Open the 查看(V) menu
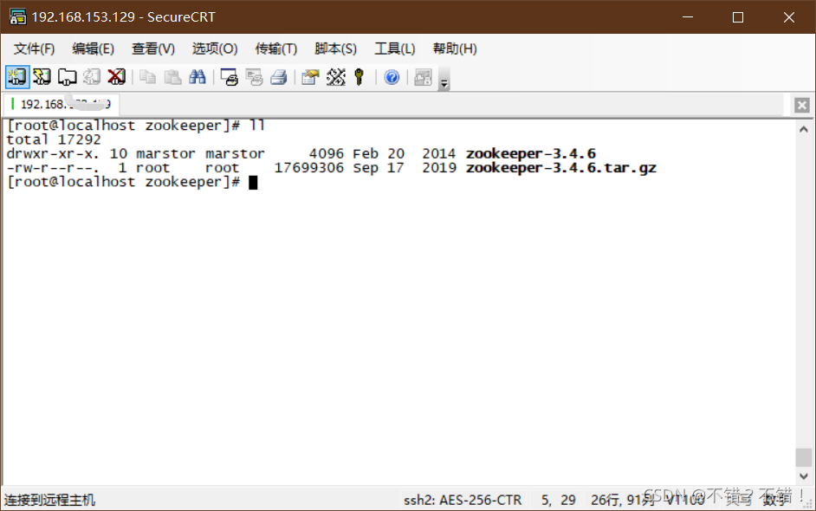Screen dimensions: 816x511 [x=153, y=49]
